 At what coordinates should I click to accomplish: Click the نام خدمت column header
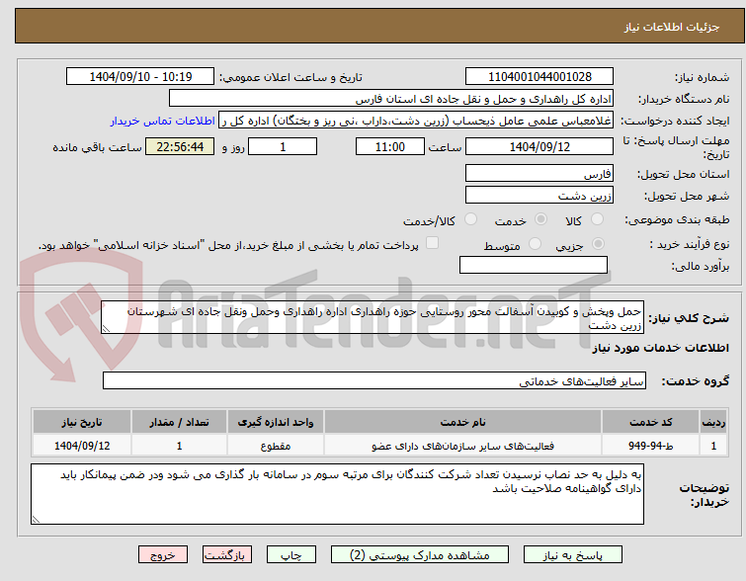pos(463,422)
